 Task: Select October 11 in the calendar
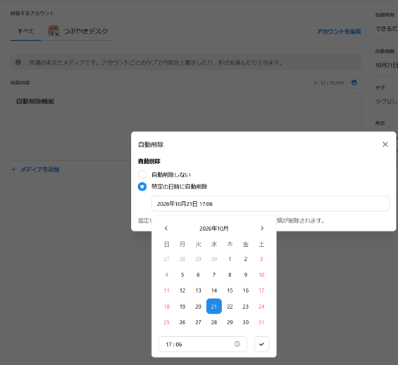(166, 290)
